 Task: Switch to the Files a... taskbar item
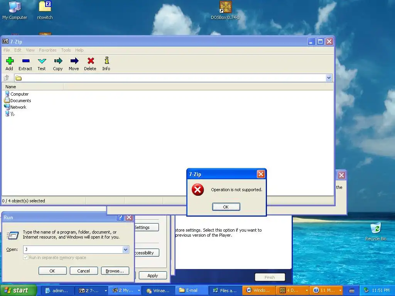pyautogui.click(x=225, y=291)
